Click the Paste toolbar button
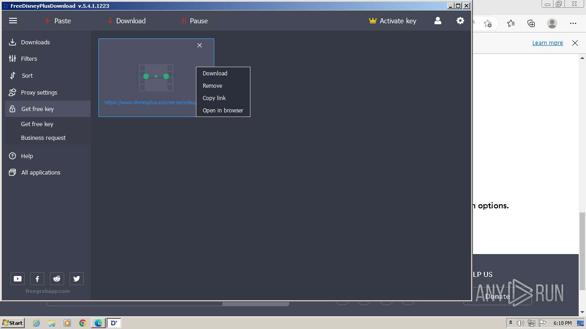586x329 pixels. pyautogui.click(x=58, y=21)
